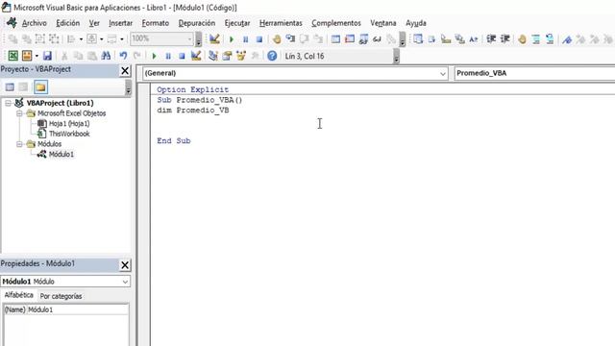Screen dimensions: 615x346
Task: Click the debug toolbar Break pause icon
Action: click(x=246, y=39)
